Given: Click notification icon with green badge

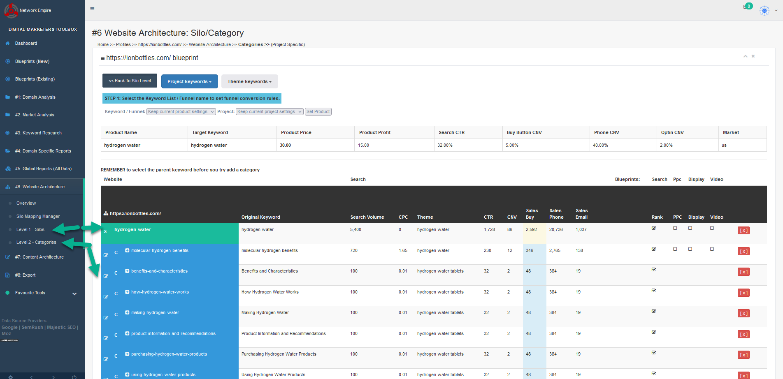Looking at the screenshot, I should 747,7.
